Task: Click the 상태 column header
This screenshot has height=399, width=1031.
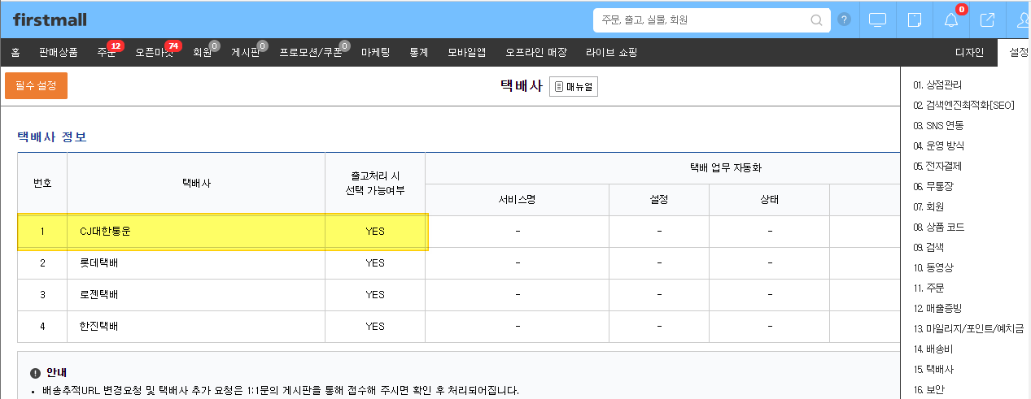Action: (769, 200)
